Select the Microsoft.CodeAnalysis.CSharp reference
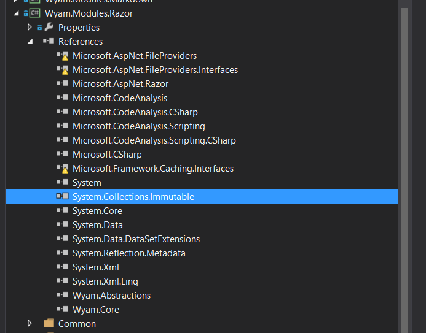Viewport: 426px width, 333px height. point(135,112)
